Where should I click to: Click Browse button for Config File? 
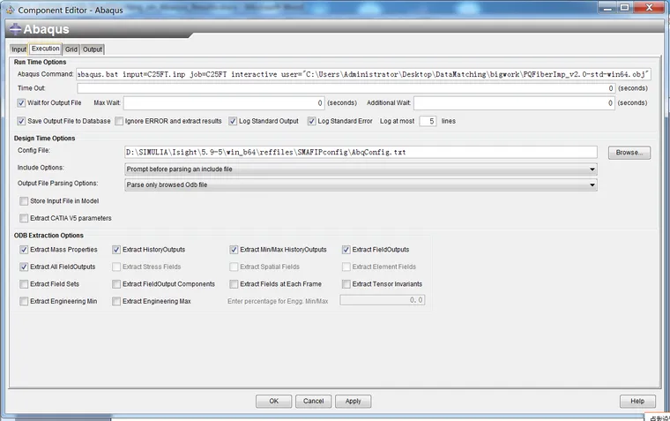[x=629, y=153]
